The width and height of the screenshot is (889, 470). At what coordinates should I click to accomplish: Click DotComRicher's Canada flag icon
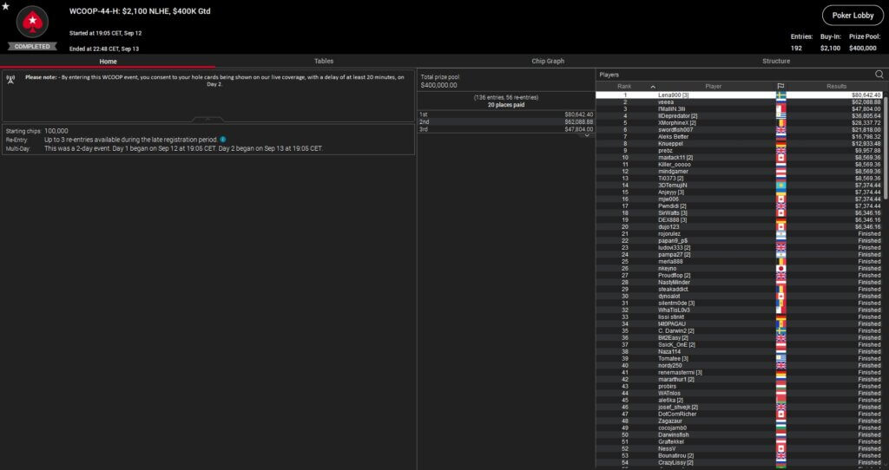[780, 414]
